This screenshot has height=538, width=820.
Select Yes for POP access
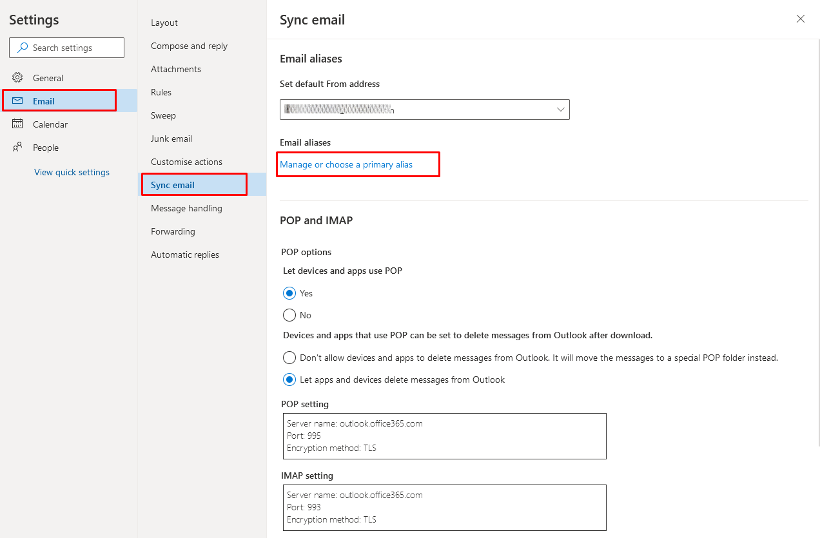click(289, 294)
